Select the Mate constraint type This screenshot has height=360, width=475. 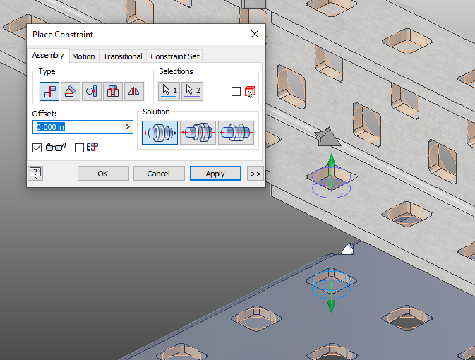point(49,91)
